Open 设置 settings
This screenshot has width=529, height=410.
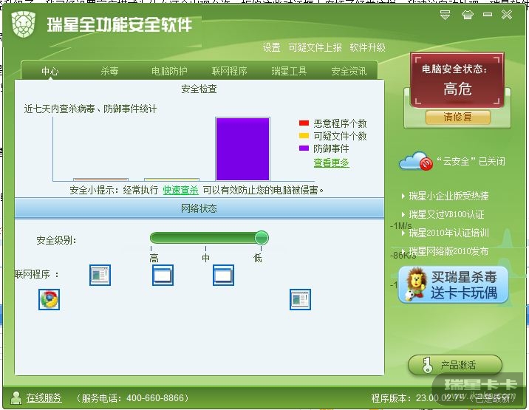point(272,47)
